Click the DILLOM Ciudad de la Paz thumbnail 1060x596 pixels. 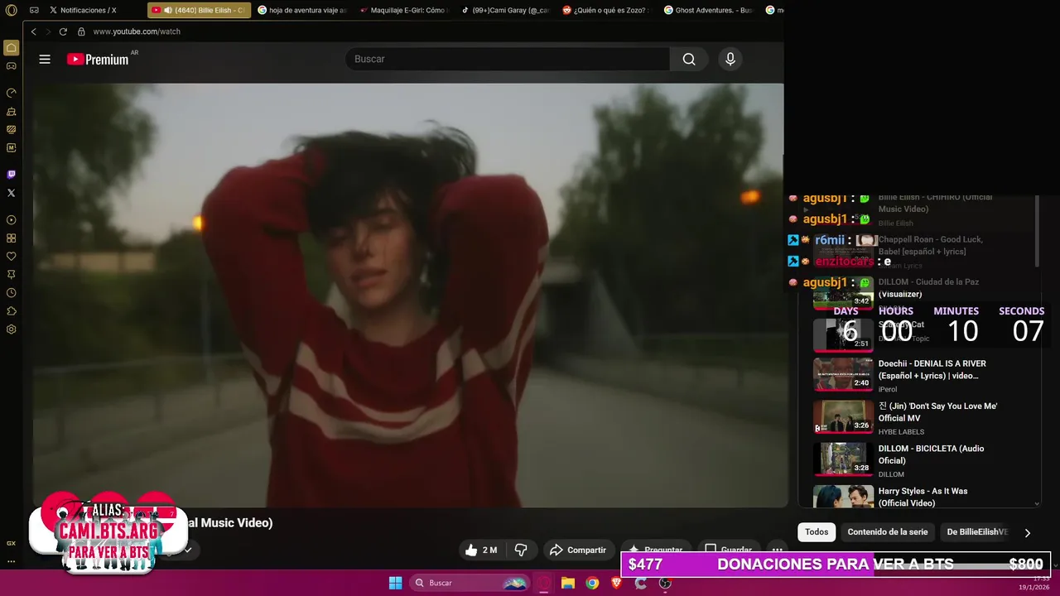[x=843, y=294]
